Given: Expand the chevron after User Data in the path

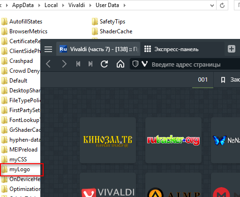Looking at the screenshot, I should point(125,5).
